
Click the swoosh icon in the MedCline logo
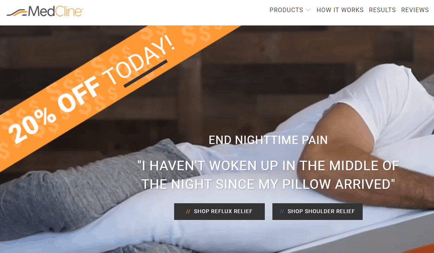click(x=17, y=13)
